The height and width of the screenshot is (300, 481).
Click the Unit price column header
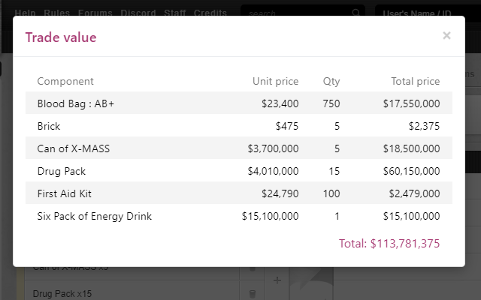275,81
